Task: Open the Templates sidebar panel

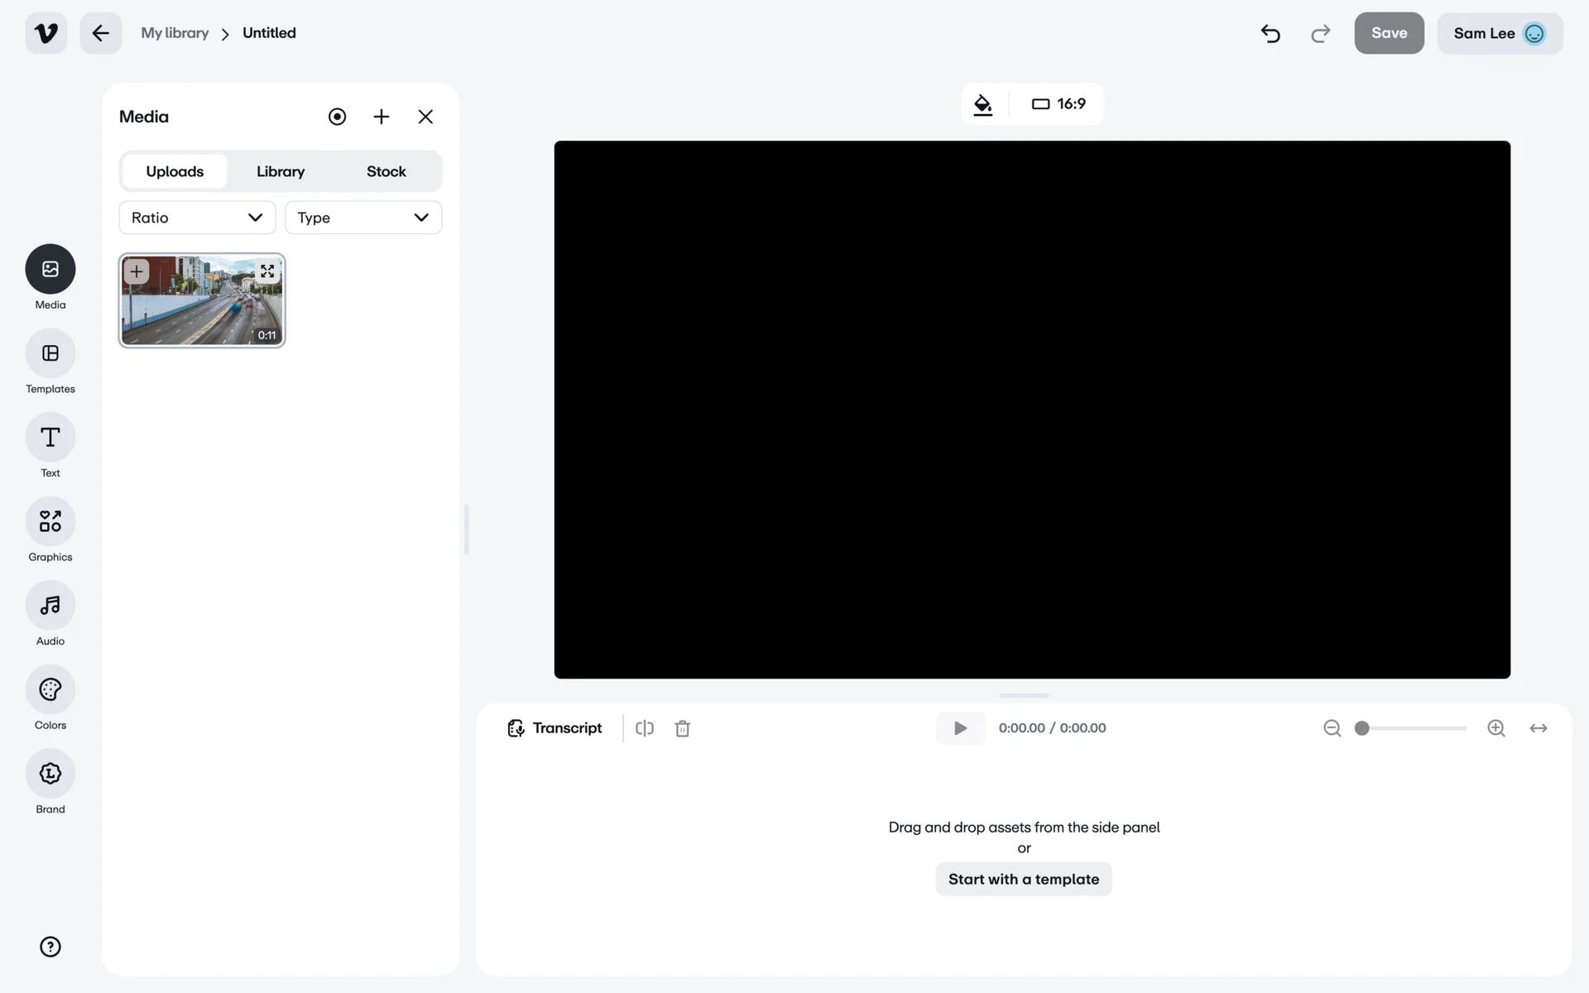Action: coord(50,353)
